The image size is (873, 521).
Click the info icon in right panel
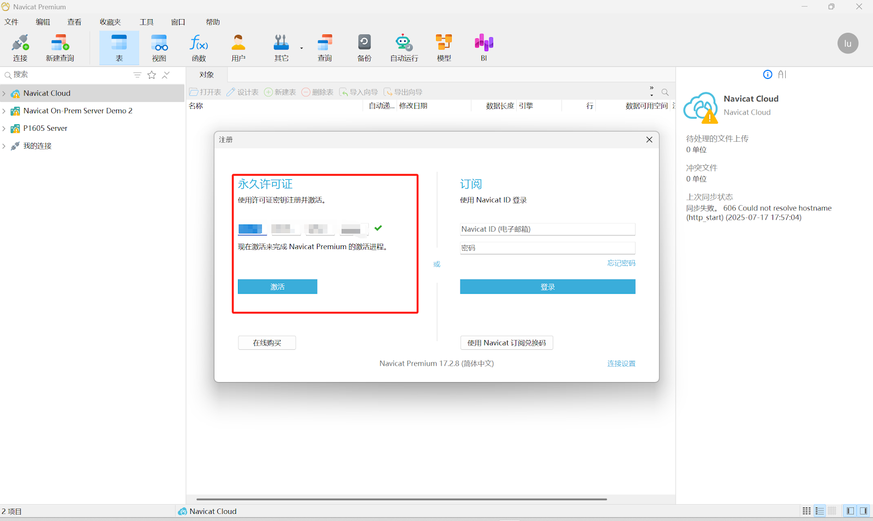click(x=768, y=75)
